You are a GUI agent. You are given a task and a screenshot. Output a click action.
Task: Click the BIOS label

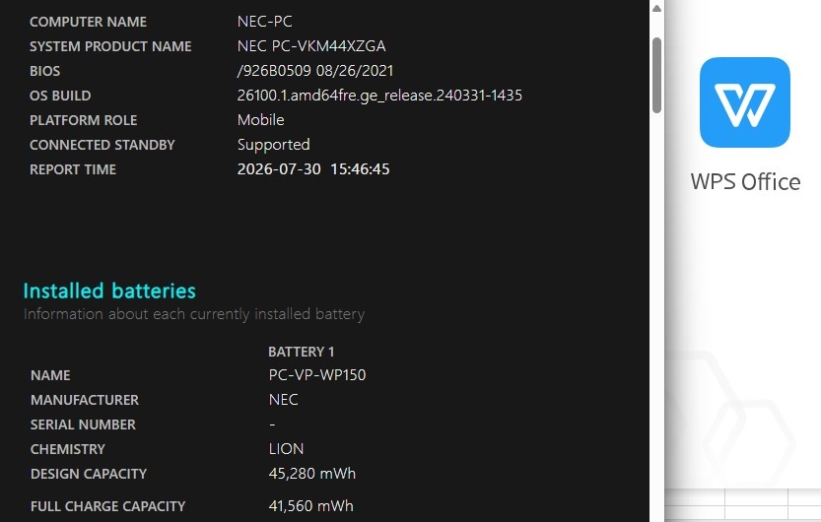(44, 71)
